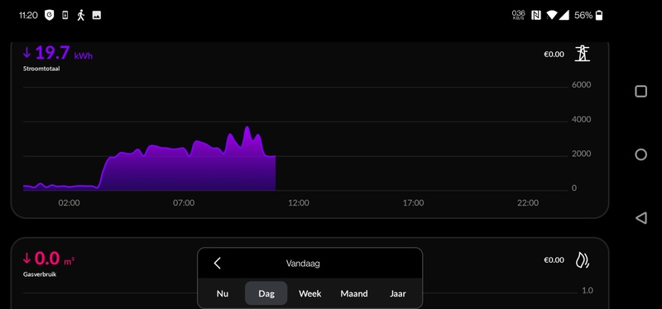
Task: Select the Maand period tab
Action: (x=354, y=293)
